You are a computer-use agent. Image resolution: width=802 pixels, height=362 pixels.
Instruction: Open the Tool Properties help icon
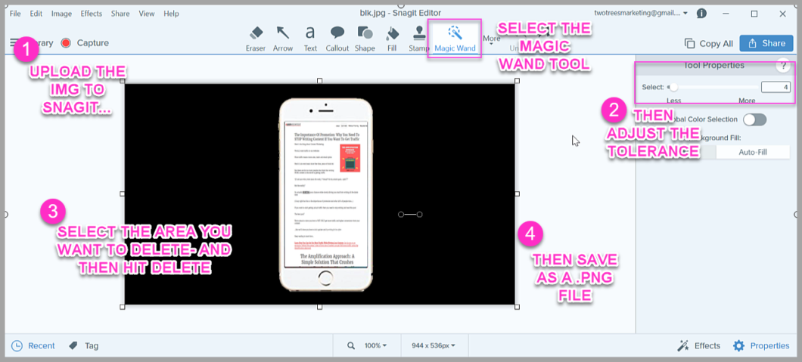pos(782,65)
